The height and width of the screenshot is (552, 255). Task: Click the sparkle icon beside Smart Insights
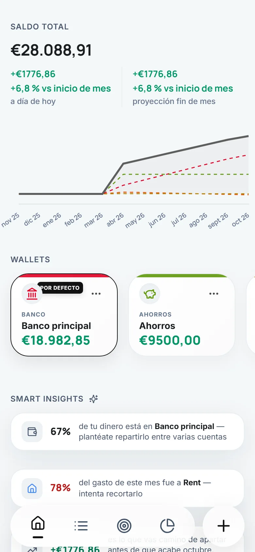click(x=94, y=399)
